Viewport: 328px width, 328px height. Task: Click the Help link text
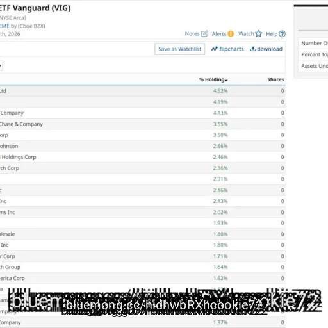pyautogui.click(x=272, y=34)
